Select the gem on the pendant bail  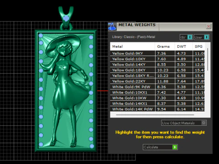[x=66, y=19]
